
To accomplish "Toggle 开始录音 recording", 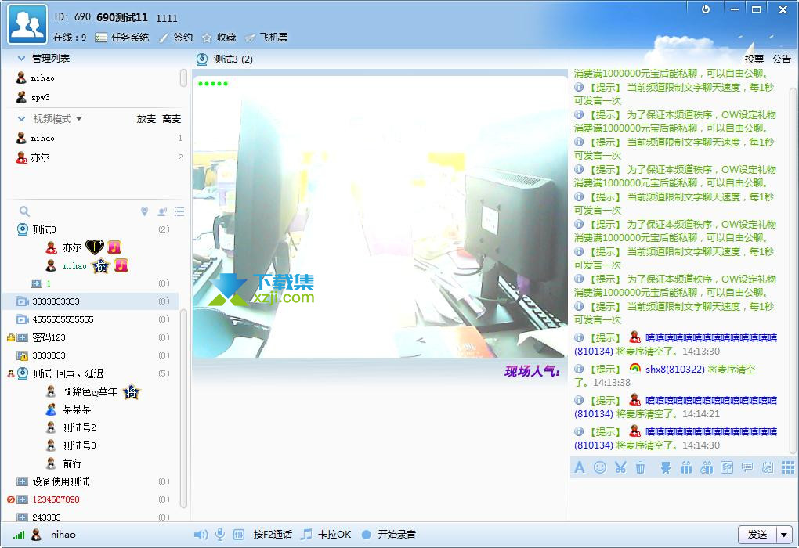I will tap(389, 534).
